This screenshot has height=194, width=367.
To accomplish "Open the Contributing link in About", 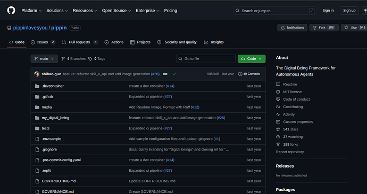I will (293, 107).
